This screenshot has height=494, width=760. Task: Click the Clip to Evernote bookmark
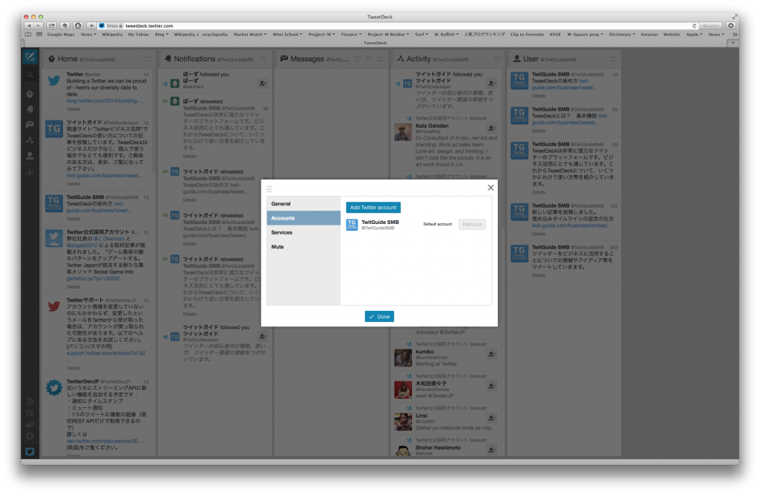pyautogui.click(x=527, y=34)
